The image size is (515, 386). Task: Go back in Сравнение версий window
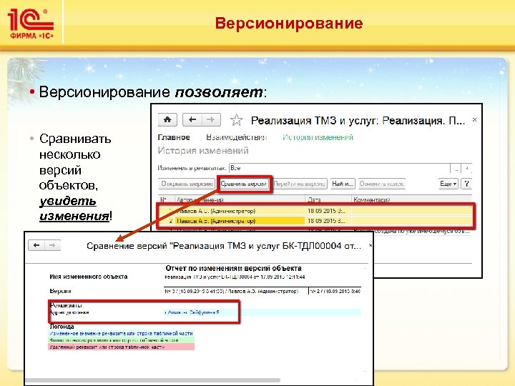coord(36,245)
